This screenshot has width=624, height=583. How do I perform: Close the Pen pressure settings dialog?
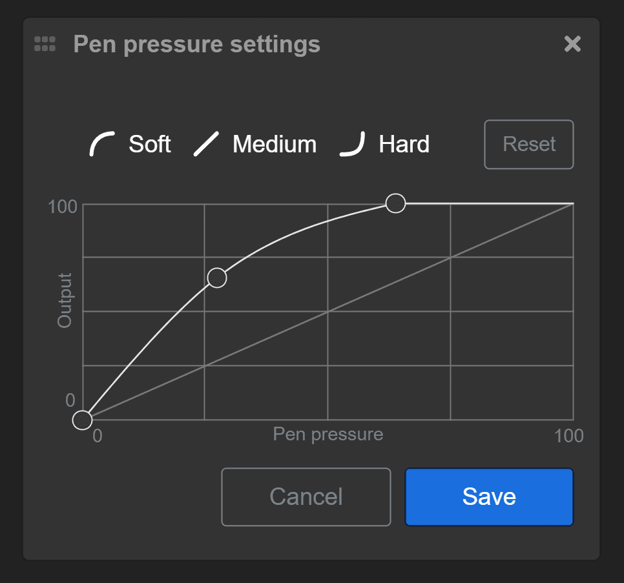(572, 44)
